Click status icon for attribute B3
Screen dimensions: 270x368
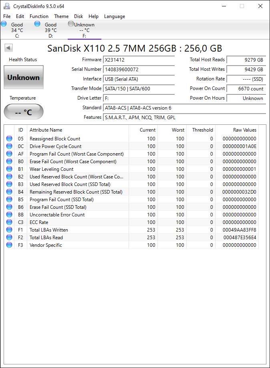(x=9, y=184)
